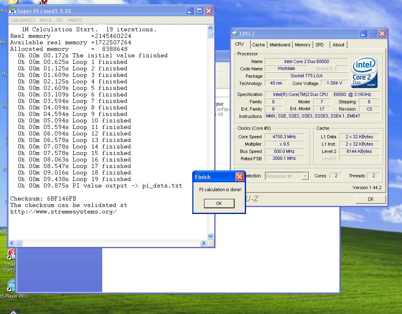Click the Bus Speed value 500.0 MHz
The width and height of the screenshot is (402, 314).
[x=284, y=151]
